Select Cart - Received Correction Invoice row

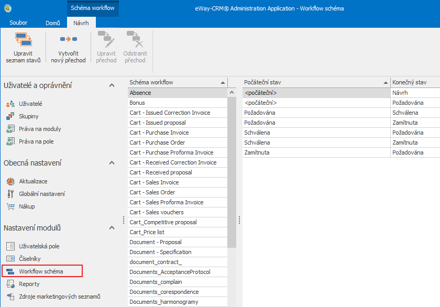(x=178, y=162)
